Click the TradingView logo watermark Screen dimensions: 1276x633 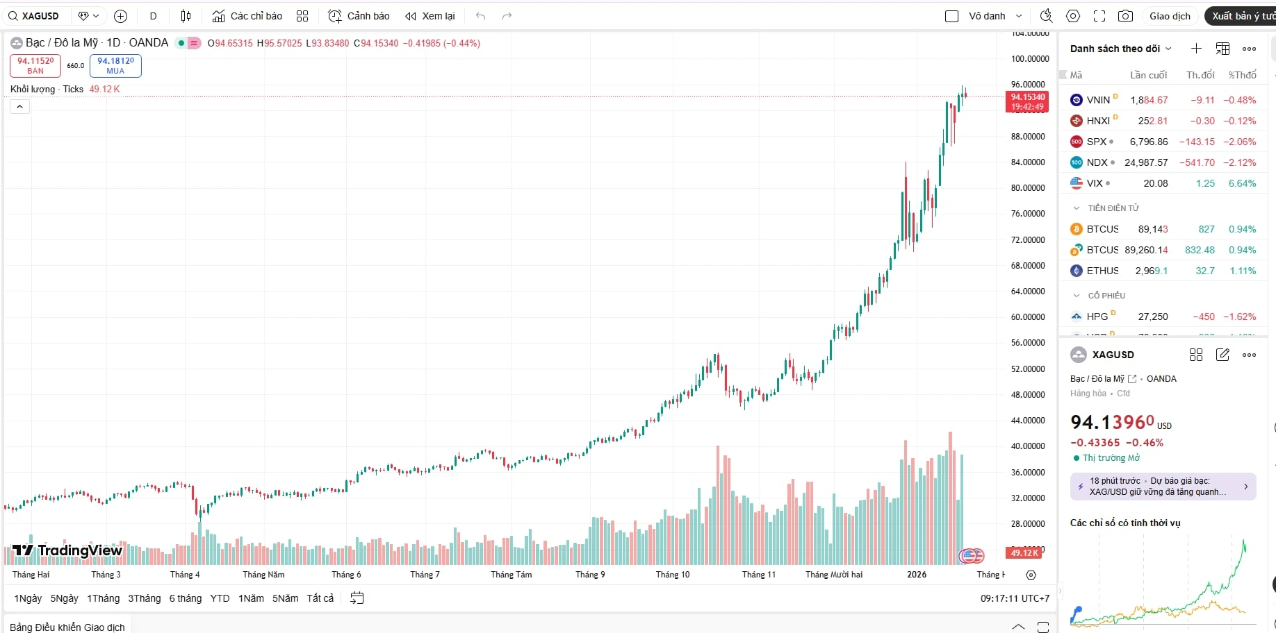click(66, 550)
